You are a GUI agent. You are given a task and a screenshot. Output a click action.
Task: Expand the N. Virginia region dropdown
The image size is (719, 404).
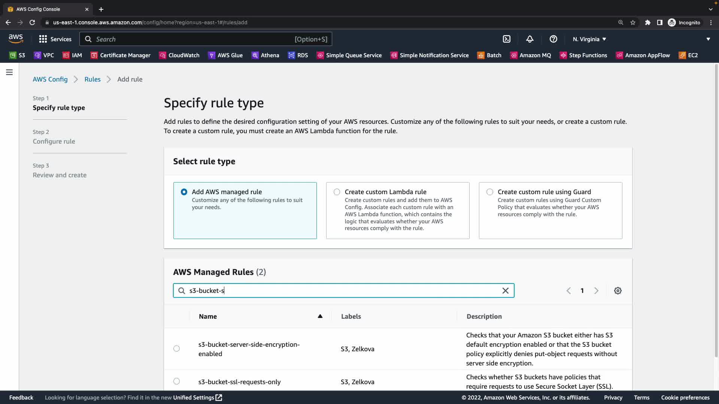coord(589,39)
